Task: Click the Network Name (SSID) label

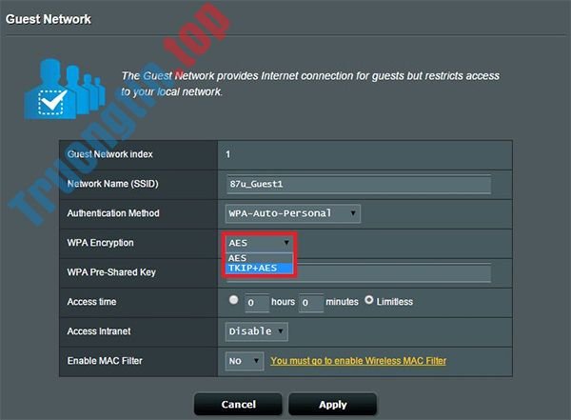Action: point(113,184)
